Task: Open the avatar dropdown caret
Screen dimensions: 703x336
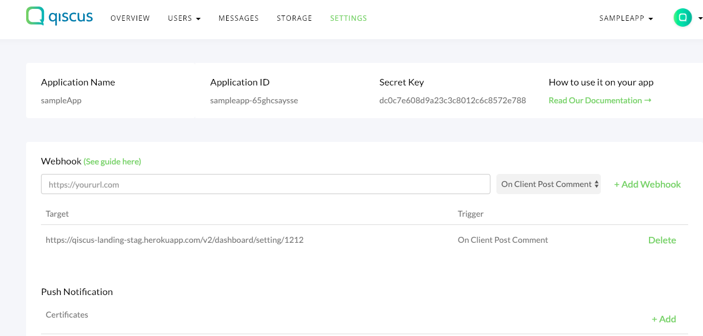Action: pos(698,18)
